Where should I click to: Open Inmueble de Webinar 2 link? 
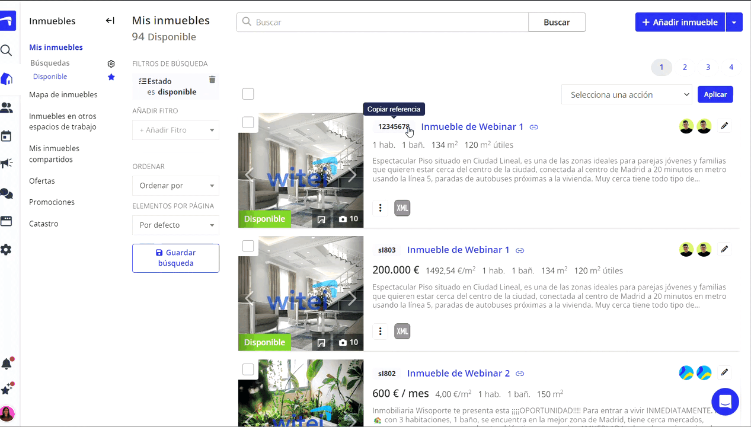click(x=458, y=373)
